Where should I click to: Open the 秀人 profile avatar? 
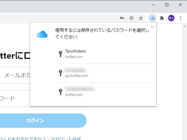click(171, 18)
